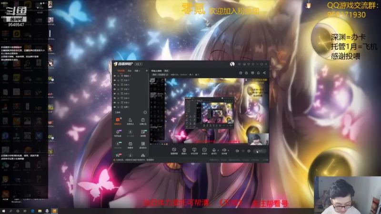Add a screen capture source from bottom bar
381x214 pixels.
174,151
